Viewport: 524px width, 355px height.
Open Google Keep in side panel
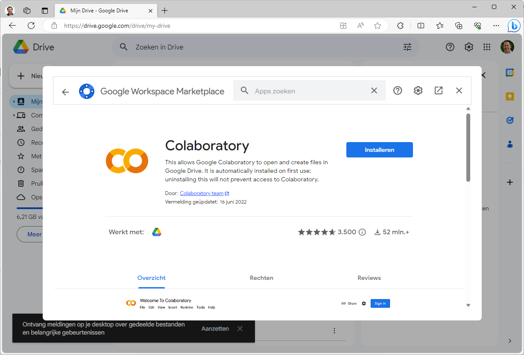tap(509, 96)
